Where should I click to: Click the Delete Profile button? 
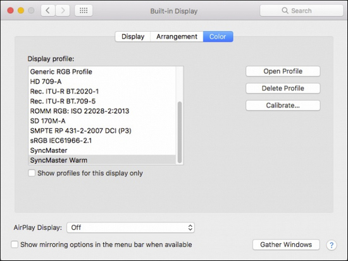point(283,88)
